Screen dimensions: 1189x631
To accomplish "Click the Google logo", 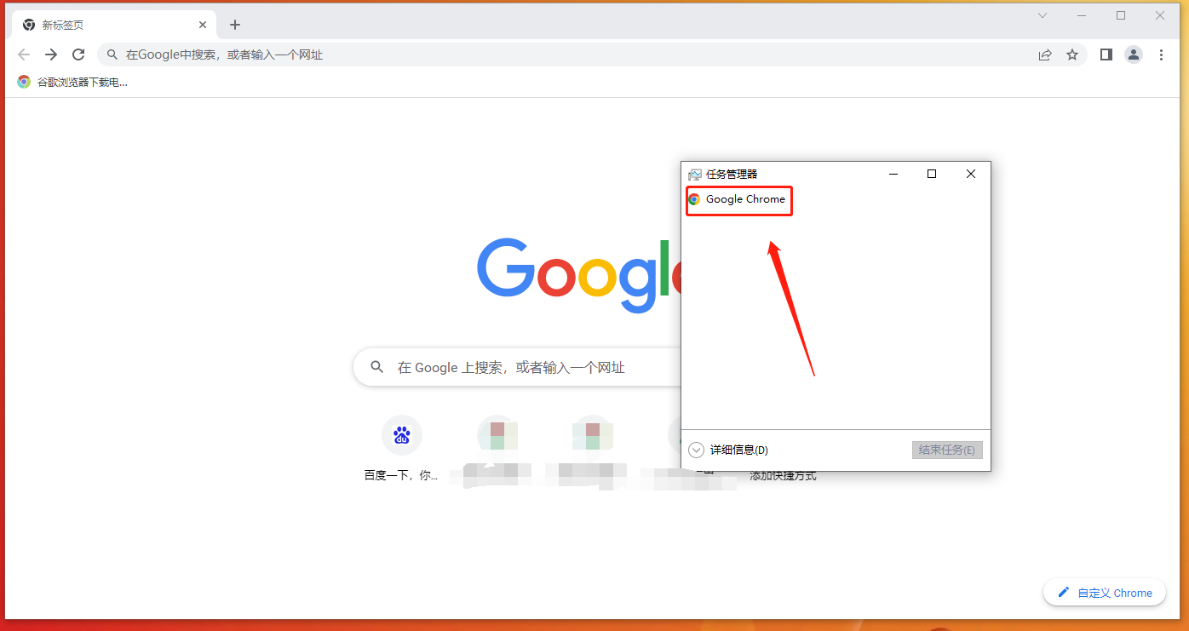I will 579,274.
